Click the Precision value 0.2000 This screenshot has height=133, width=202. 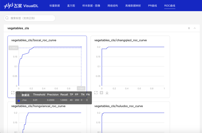(x=51, y=100)
